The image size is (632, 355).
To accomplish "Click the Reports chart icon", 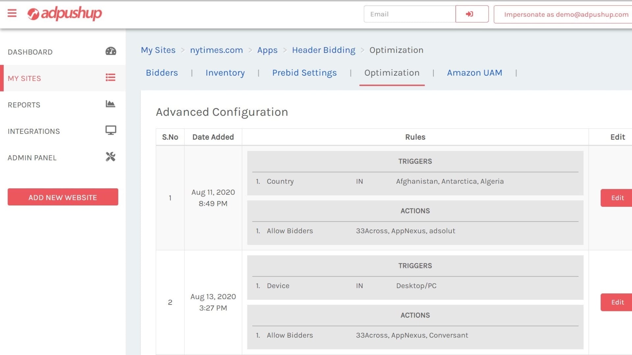I will click(111, 104).
